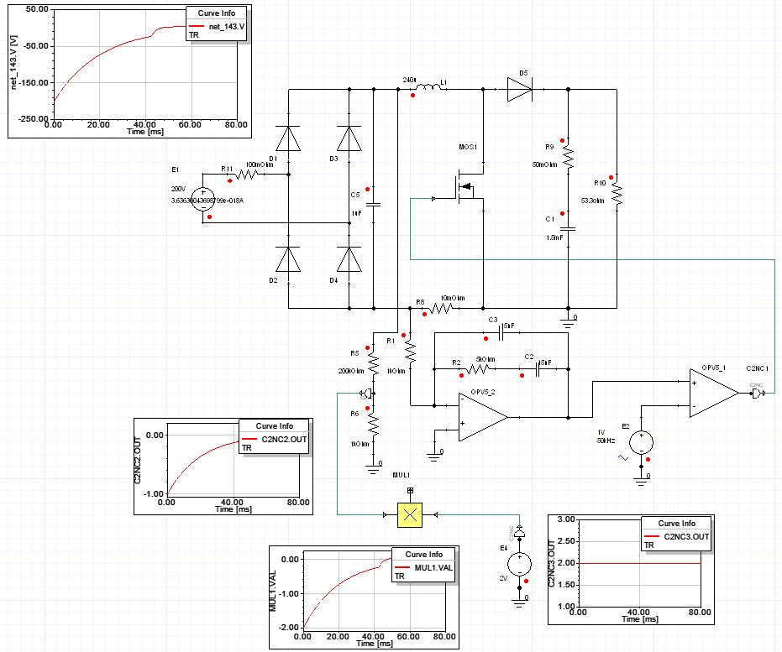
Task: Select capacitor C5 symbol
Action: 374,204
